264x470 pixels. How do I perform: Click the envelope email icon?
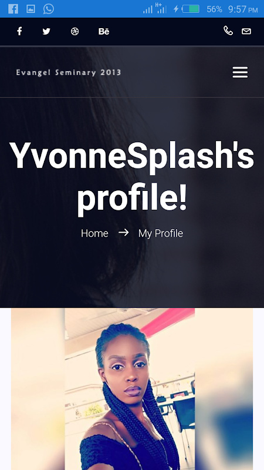246,31
